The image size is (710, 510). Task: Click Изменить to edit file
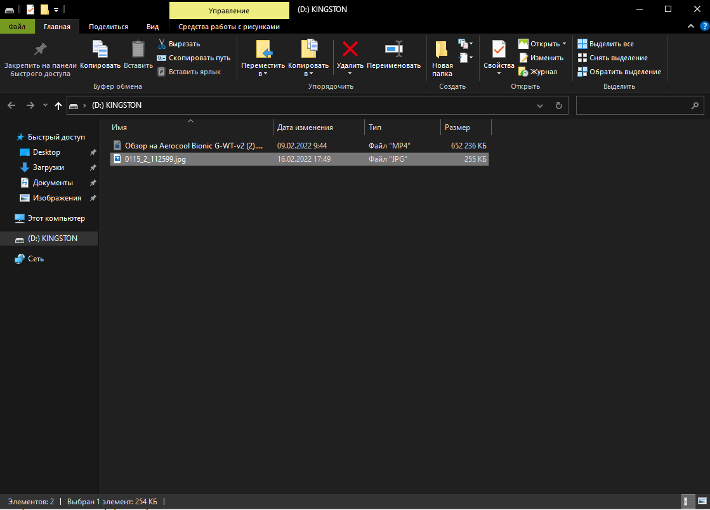click(x=541, y=58)
